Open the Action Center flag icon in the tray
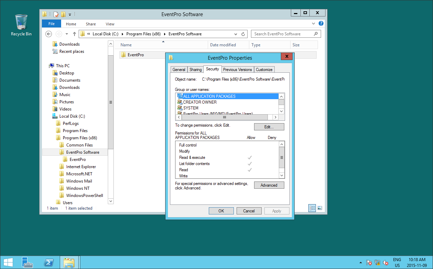The image size is (433, 269). point(369,262)
